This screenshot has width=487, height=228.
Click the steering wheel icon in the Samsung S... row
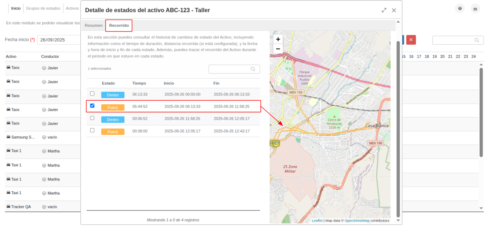tap(44, 137)
